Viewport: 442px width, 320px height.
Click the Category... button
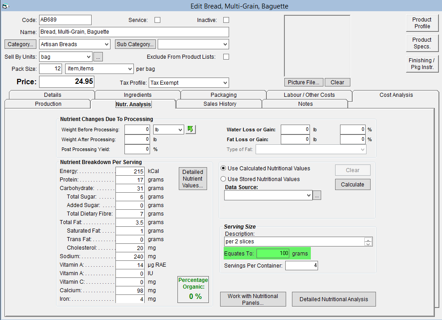tap(20, 44)
